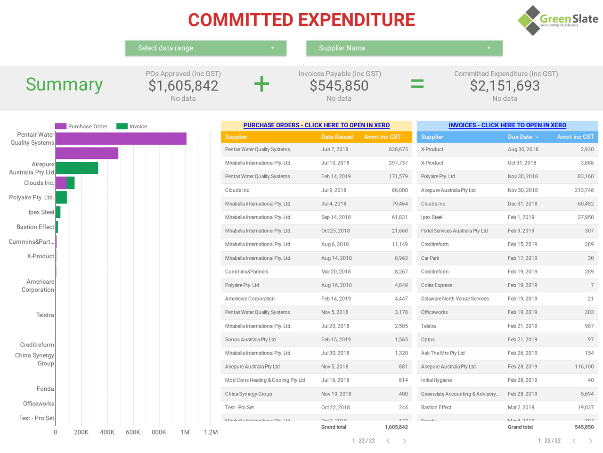603x453 pixels.
Task: Select Car Park invoice row
Action: [x=507, y=258]
